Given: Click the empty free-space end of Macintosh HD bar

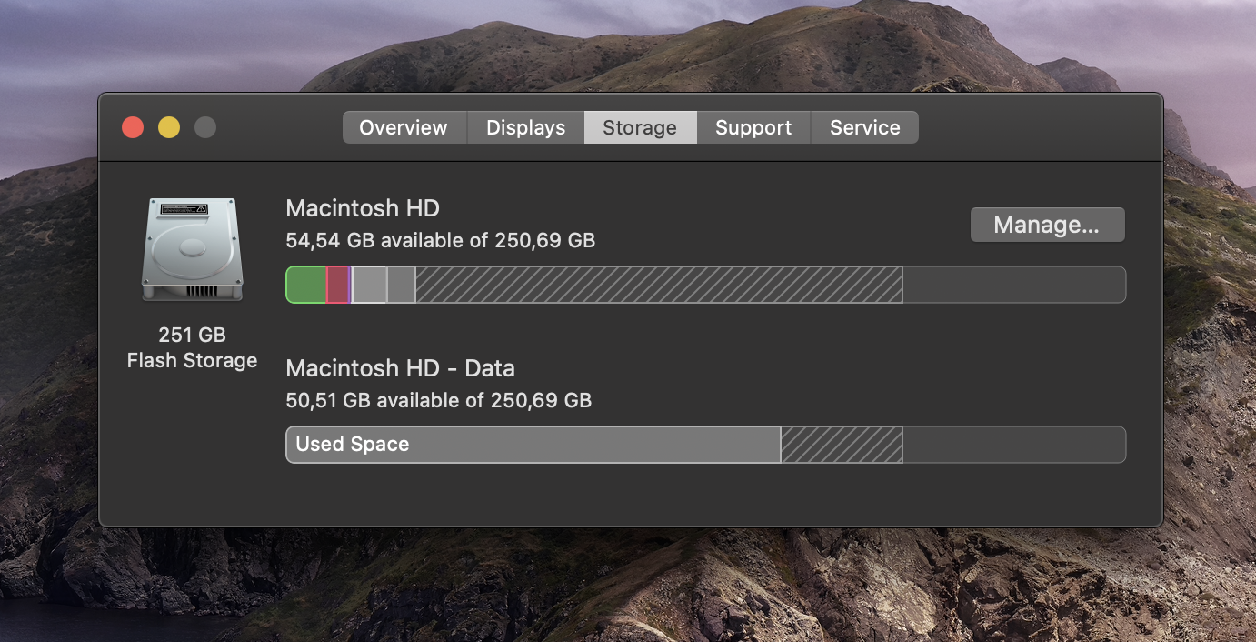Looking at the screenshot, I should coord(1014,285).
